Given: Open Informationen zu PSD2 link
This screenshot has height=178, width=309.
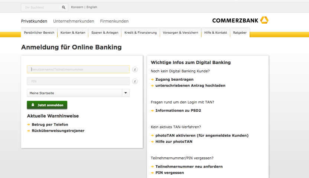Looking at the screenshot, I should pos(178,110).
